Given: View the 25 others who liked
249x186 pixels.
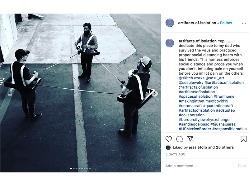Looking at the screenshot, I should point(225,148).
